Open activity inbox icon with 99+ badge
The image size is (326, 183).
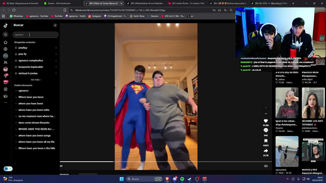click(6, 82)
